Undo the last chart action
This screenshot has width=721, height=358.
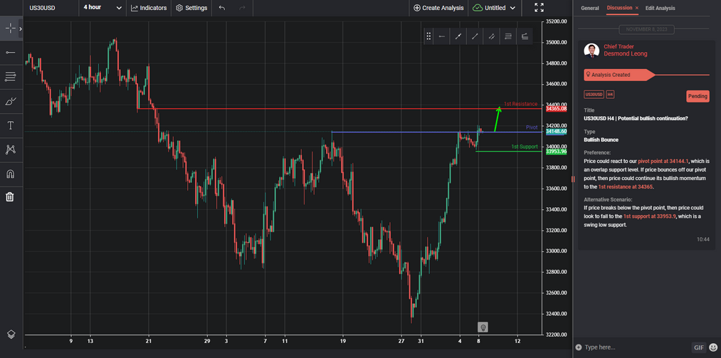[x=222, y=8]
